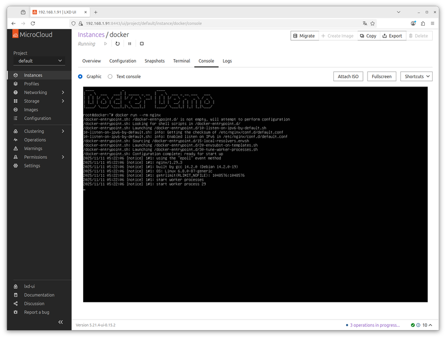Click the Attach ISO button
Image resolution: width=446 pixels, height=338 pixels.
click(348, 76)
